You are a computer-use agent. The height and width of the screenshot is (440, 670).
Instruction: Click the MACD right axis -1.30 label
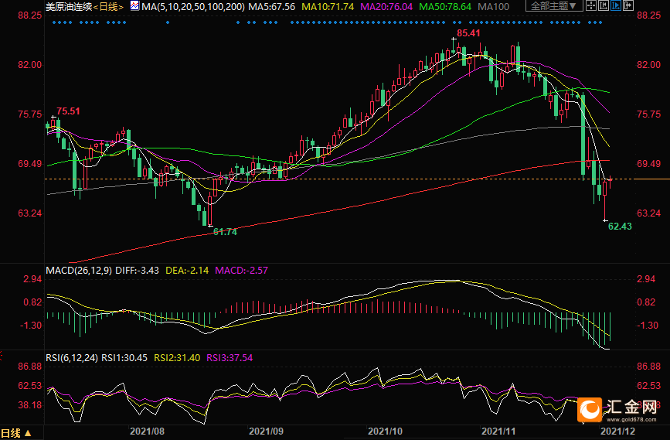(x=648, y=326)
